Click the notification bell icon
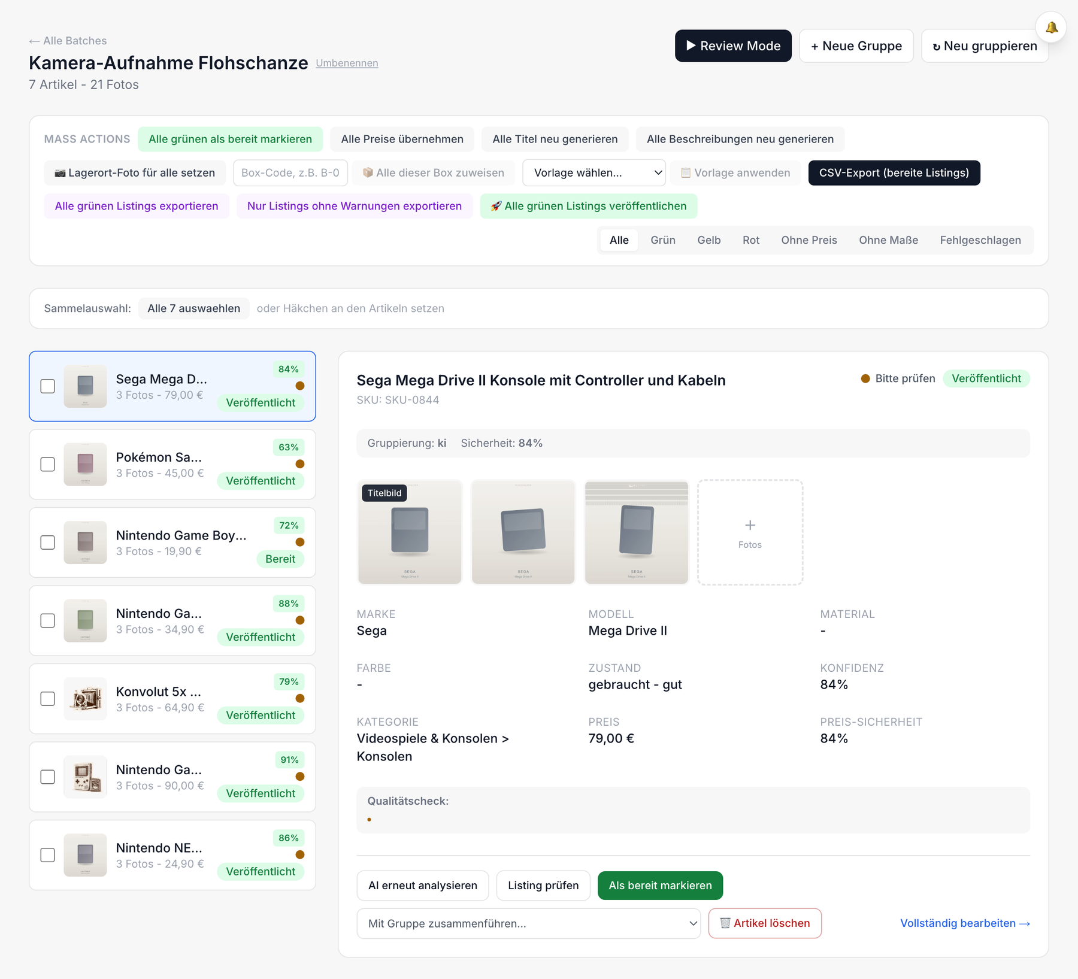 [x=1051, y=28]
